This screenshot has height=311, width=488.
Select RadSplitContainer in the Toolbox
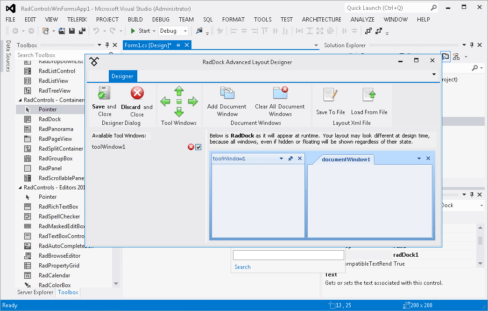pyautogui.click(x=61, y=149)
